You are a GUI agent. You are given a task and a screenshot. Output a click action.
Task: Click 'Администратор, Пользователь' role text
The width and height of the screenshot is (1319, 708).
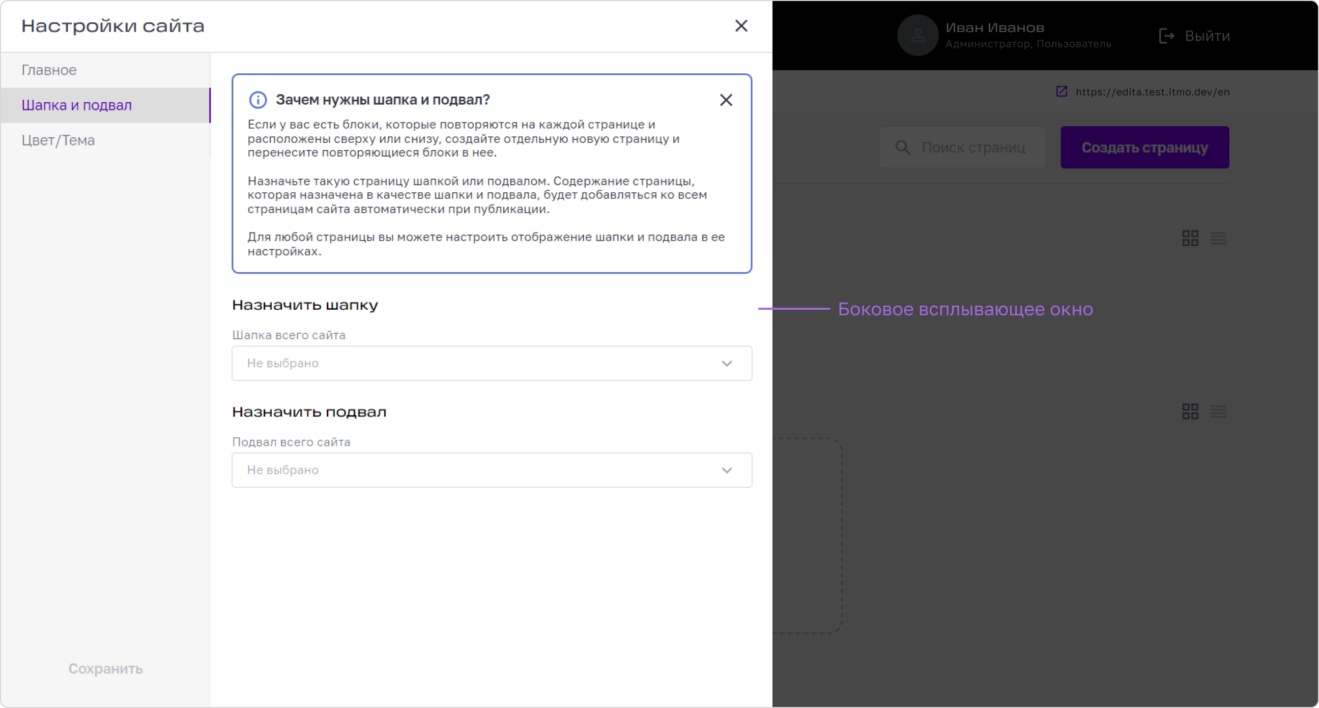1028,45
